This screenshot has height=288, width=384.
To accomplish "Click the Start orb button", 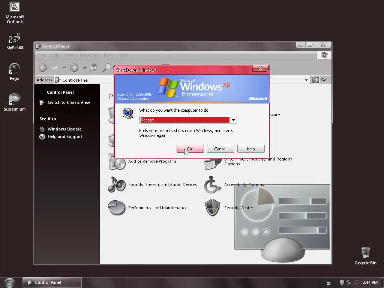I will point(9,283).
